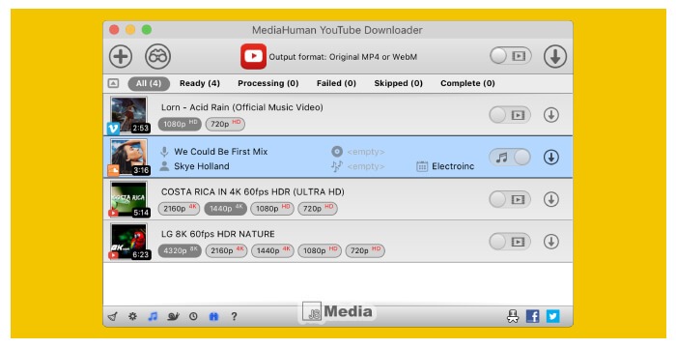Click the music notes genre icon
This screenshot has height=348, width=676.
337,166
